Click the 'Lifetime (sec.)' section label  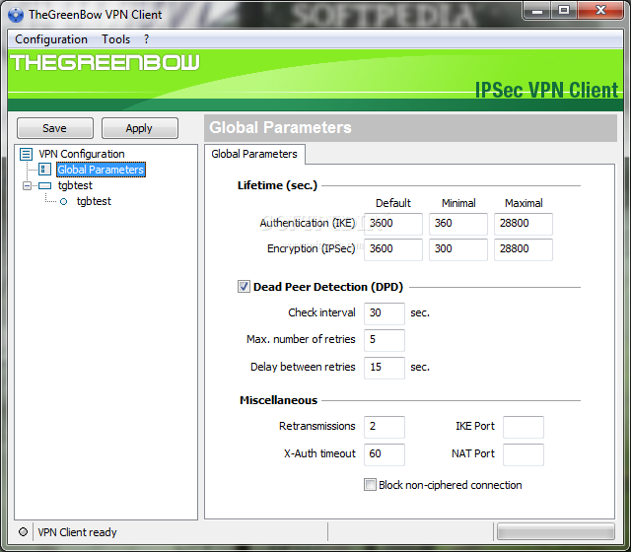pos(277,185)
